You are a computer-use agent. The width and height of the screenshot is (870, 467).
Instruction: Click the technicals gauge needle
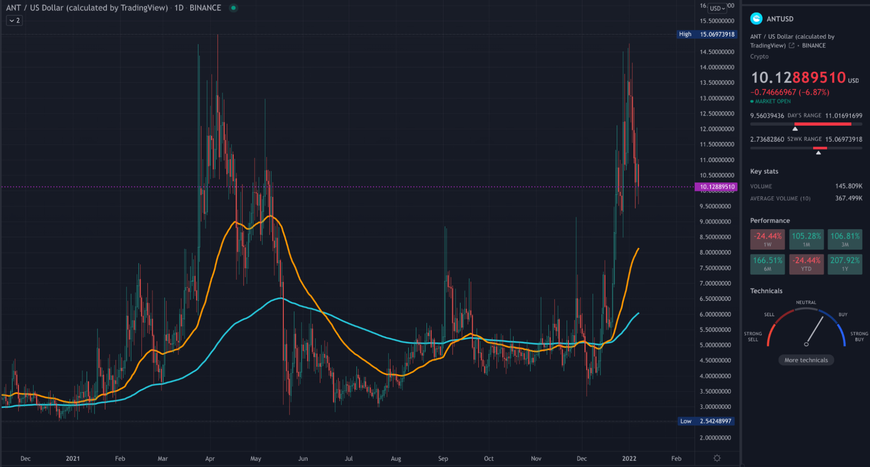[814, 330]
